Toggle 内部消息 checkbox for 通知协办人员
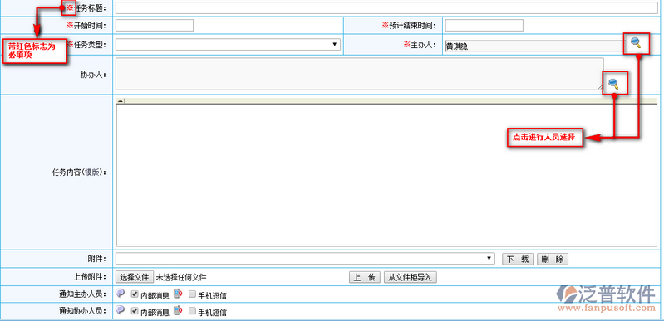Image resolution: width=664 pixels, height=321 pixels. (135, 311)
